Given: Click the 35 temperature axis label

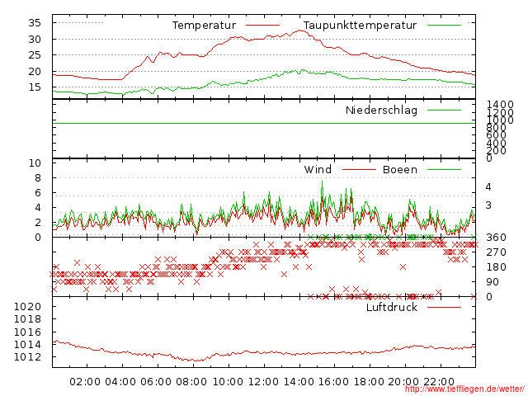Looking at the screenshot, I should [x=35, y=23].
